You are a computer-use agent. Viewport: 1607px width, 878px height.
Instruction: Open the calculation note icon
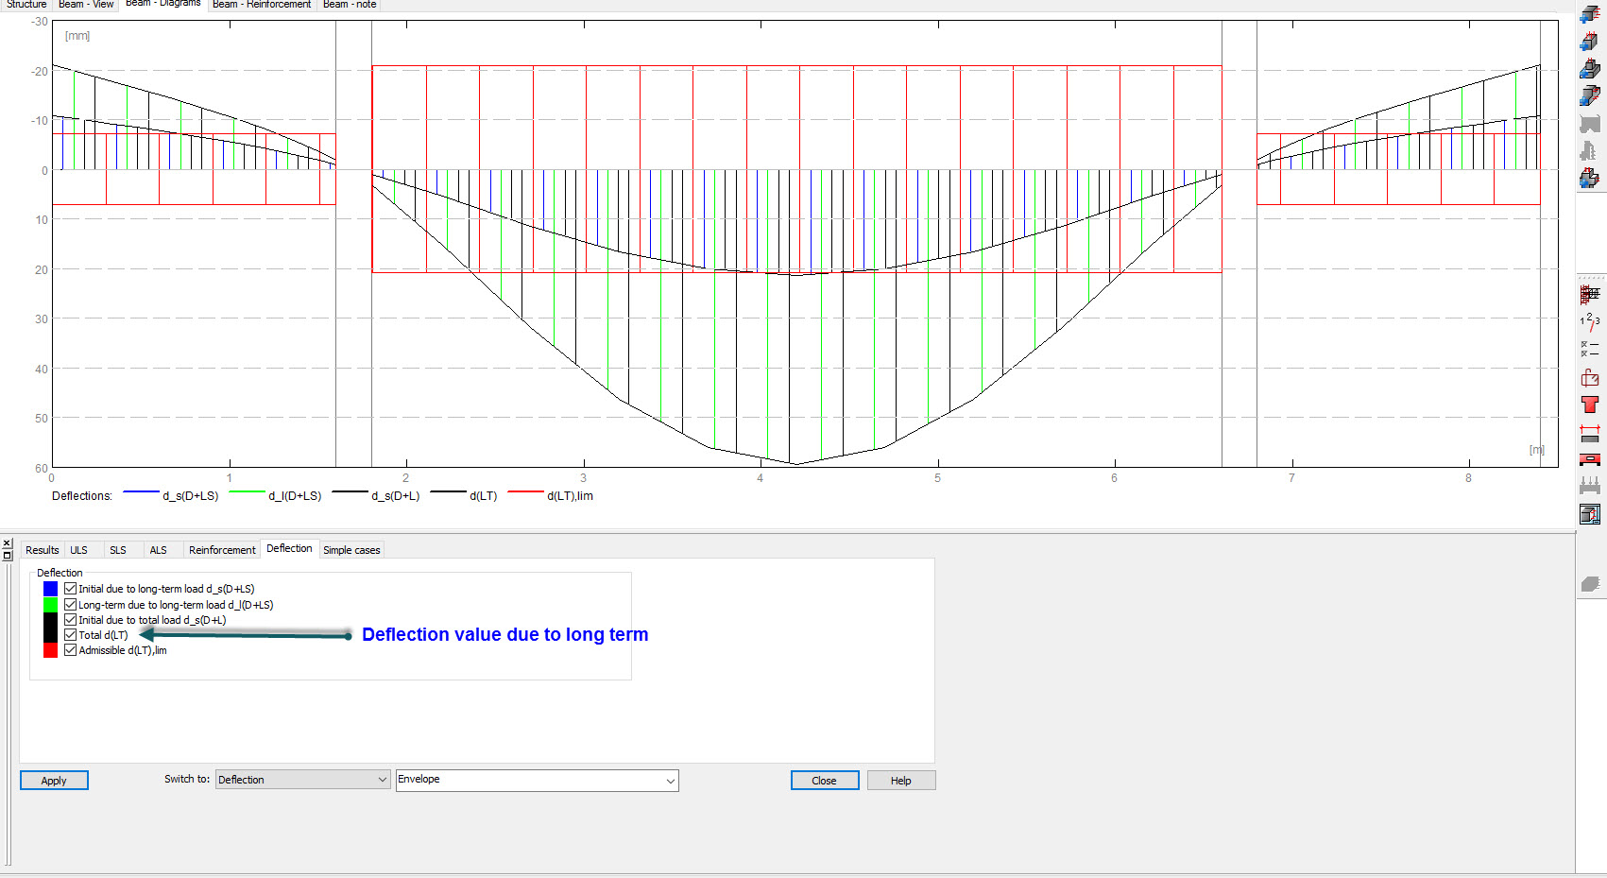pos(1590,514)
